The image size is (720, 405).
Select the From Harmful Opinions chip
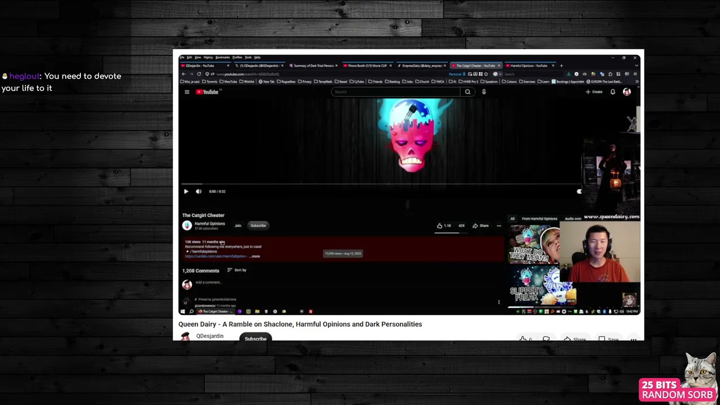(x=539, y=219)
